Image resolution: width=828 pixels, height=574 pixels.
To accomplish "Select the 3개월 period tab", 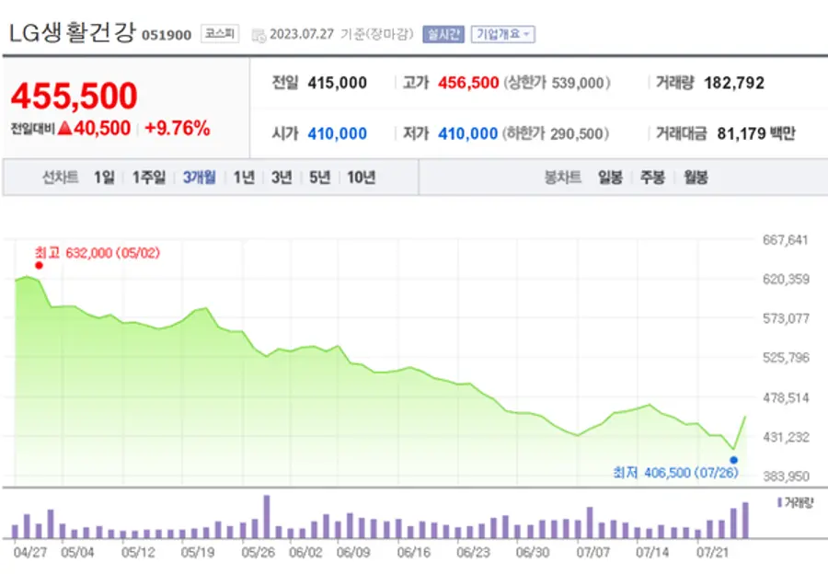I will [x=199, y=178].
